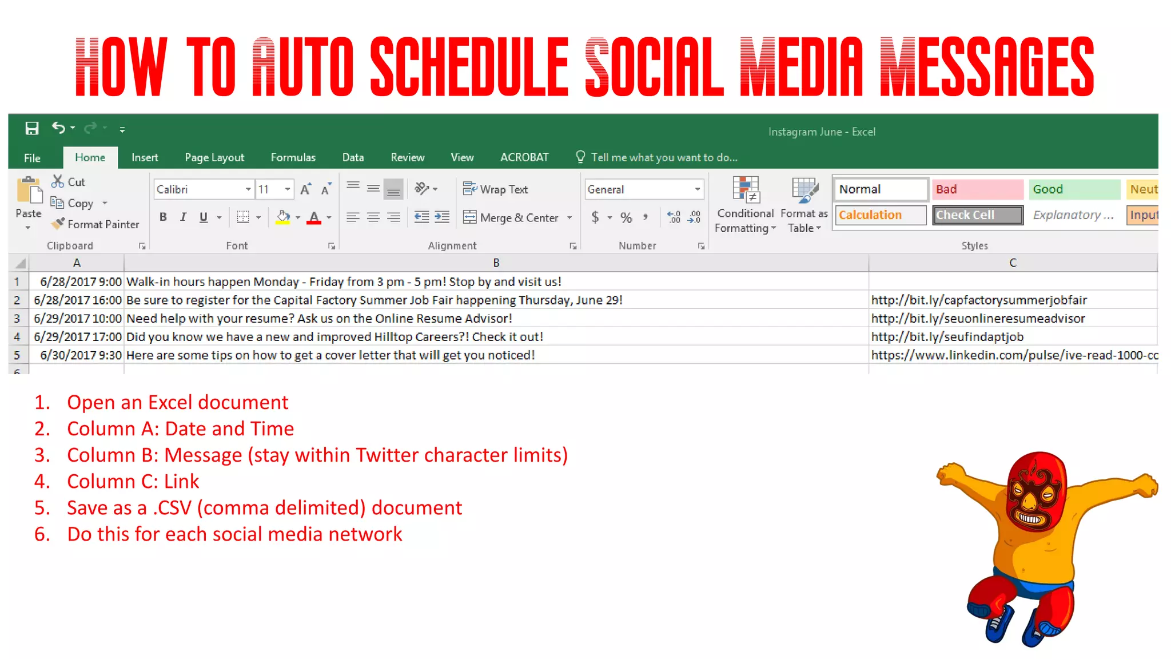Click the Paste clipboard icon

point(29,191)
